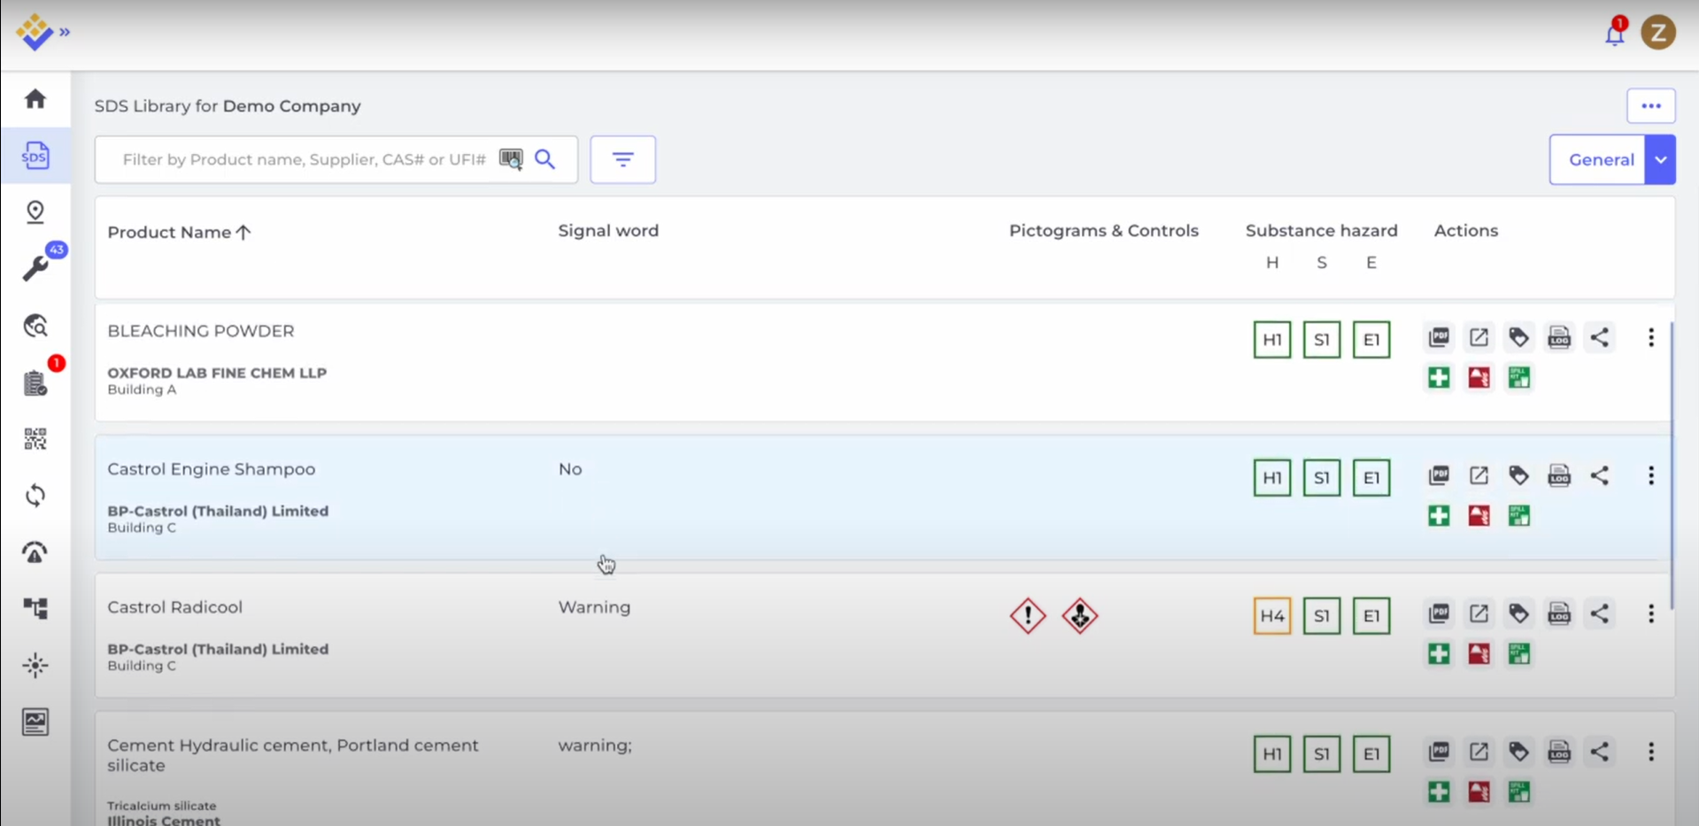Click the log icon for BLEACHING POWDER

coord(1559,337)
